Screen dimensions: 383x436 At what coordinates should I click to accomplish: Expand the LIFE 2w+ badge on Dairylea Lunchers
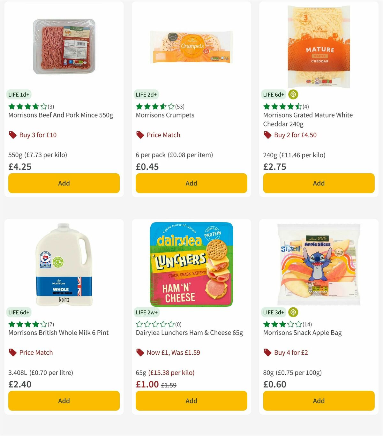click(x=146, y=312)
